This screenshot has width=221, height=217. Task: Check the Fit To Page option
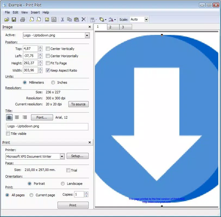pos(48,63)
